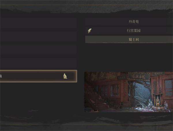The width and height of the screenshot is (173, 131).
Task: Choose the highlighted 蜀王祠 destination
Action: tap(129, 39)
